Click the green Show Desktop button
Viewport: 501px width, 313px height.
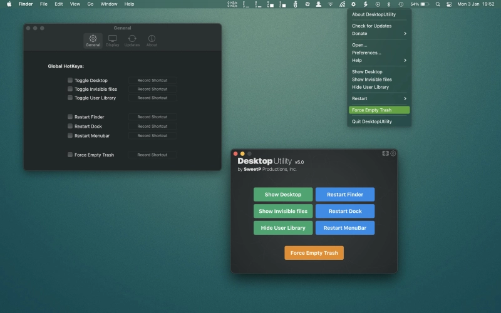tap(283, 195)
